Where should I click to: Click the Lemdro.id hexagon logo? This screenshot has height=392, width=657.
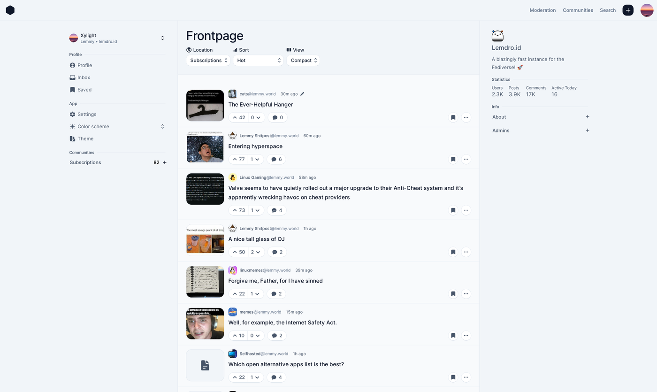[10, 10]
